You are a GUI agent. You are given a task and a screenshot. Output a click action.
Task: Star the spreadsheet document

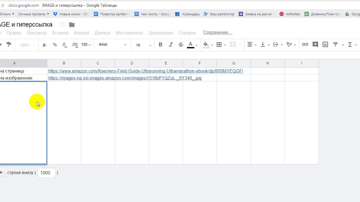pyautogui.click(x=62, y=25)
